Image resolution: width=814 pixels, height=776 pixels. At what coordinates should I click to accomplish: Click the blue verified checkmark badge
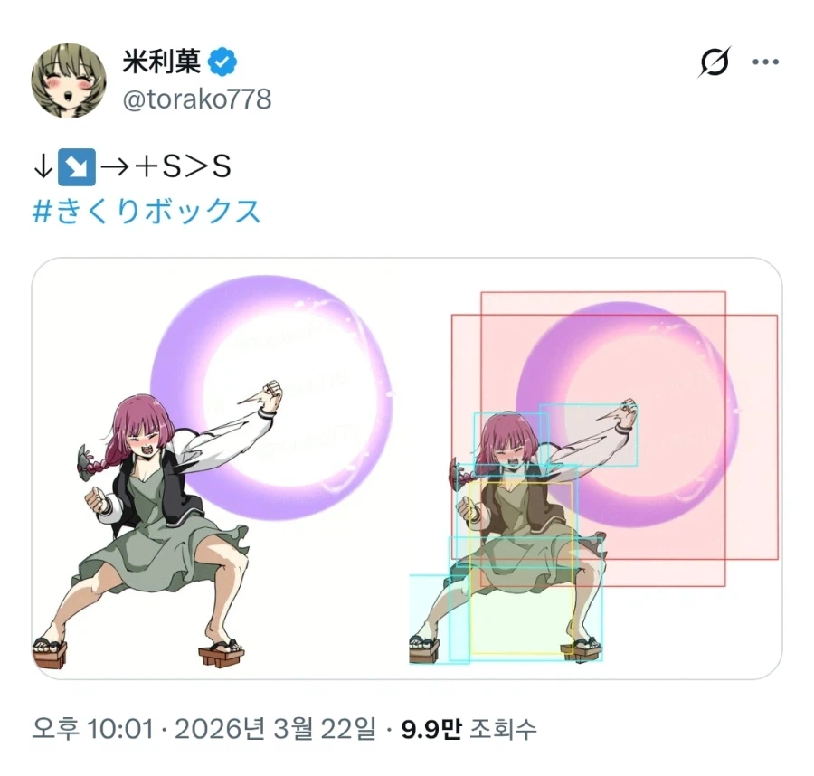222,62
